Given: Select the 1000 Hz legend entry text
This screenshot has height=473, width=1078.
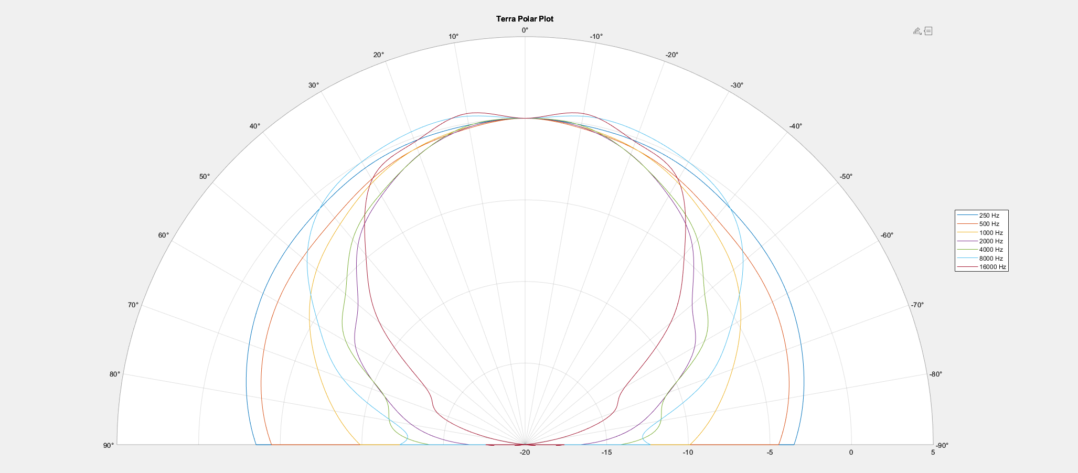Looking at the screenshot, I should click(x=990, y=233).
